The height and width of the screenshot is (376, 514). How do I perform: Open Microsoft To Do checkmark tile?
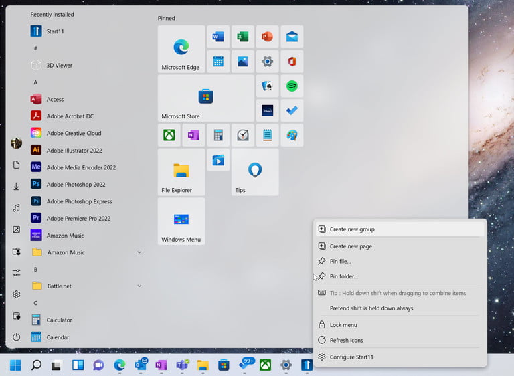(x=292, y=110)
